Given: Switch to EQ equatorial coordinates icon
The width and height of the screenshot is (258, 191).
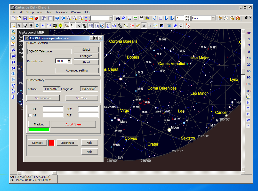Looking at the screenshot, I should click(13, 50).
